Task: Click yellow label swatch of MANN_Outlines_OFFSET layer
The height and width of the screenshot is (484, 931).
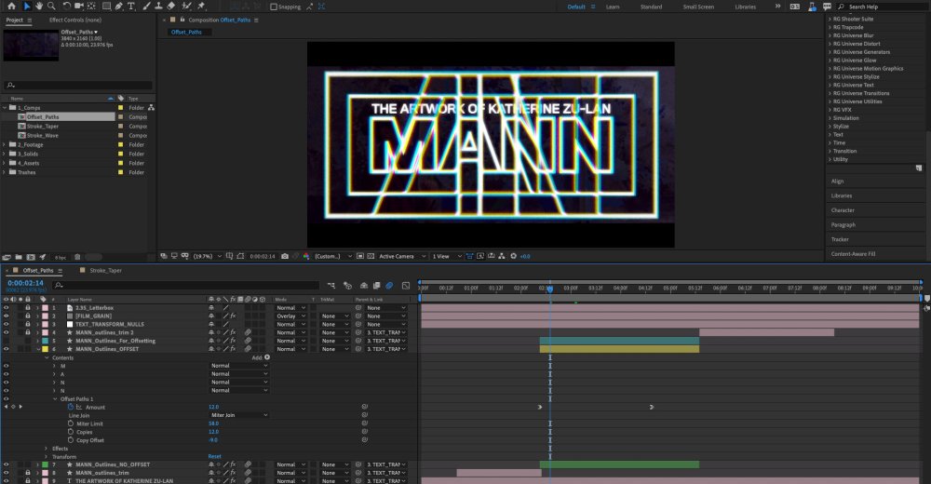Action: click(x=45, y=349)
